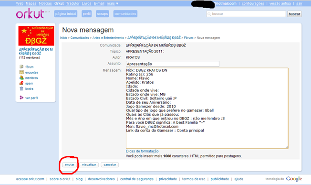Screen dimensions: 311x185
Task: Sign out with sair link
Action: [299, 3]
